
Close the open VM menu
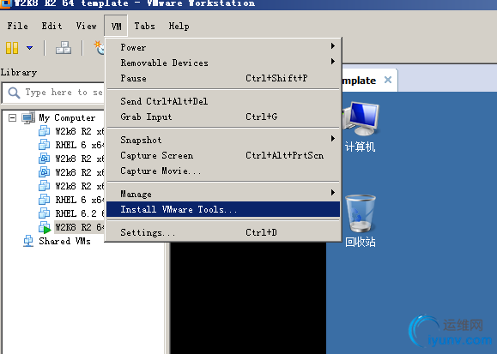(116, 26)
